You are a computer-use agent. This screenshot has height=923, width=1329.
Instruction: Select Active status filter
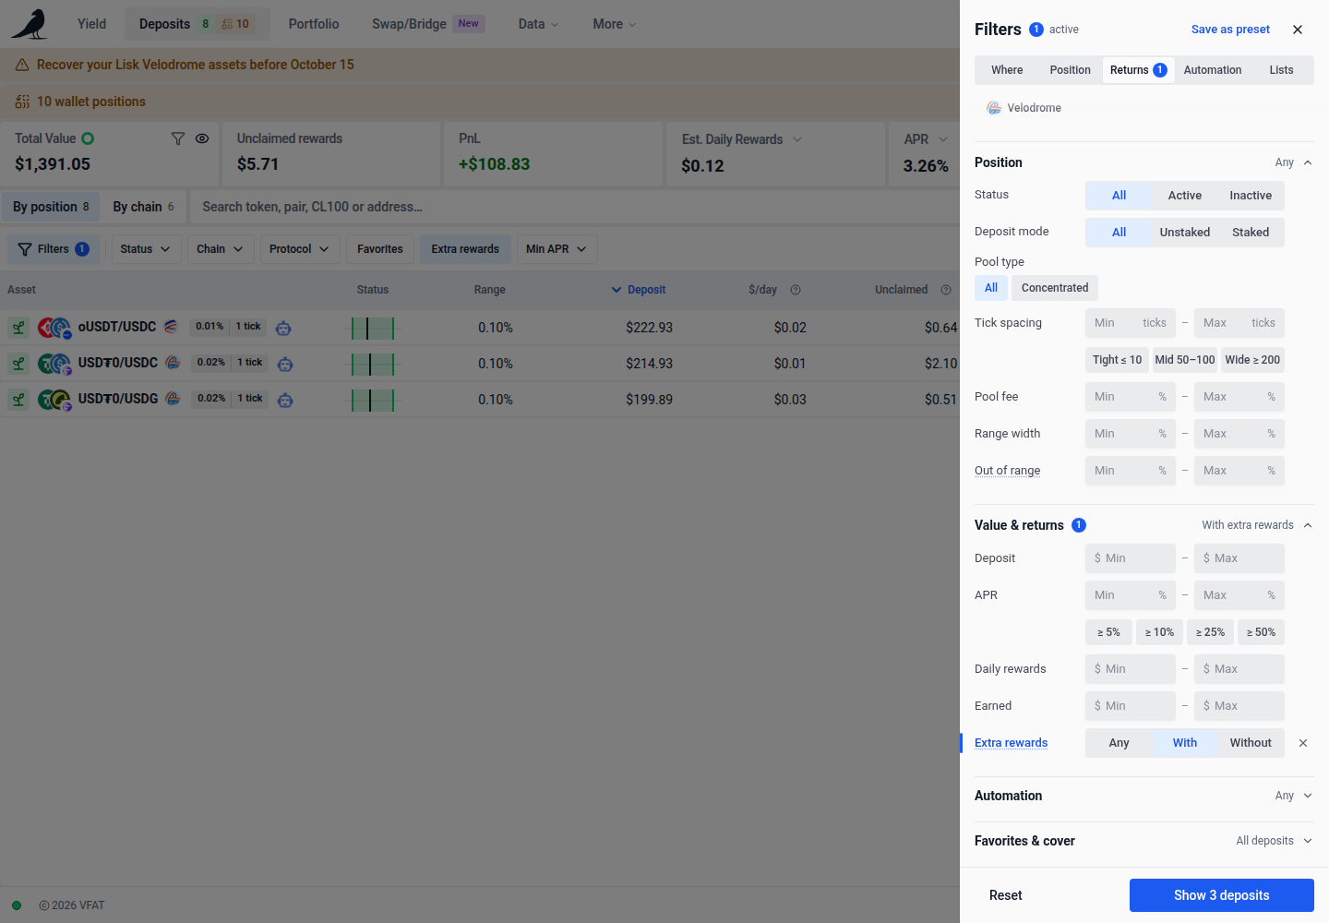[1185, 196]
